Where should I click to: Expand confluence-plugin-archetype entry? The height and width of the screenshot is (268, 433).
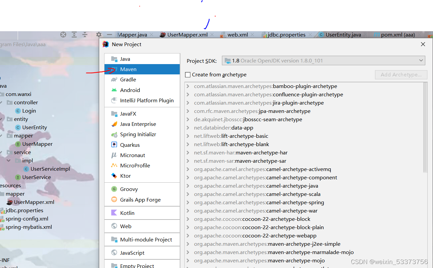click(x=188, y=95)
